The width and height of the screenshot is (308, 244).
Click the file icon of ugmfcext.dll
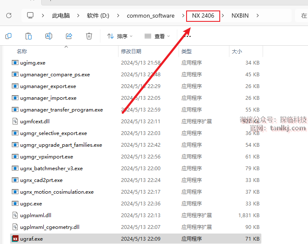(x=15, y=122)
